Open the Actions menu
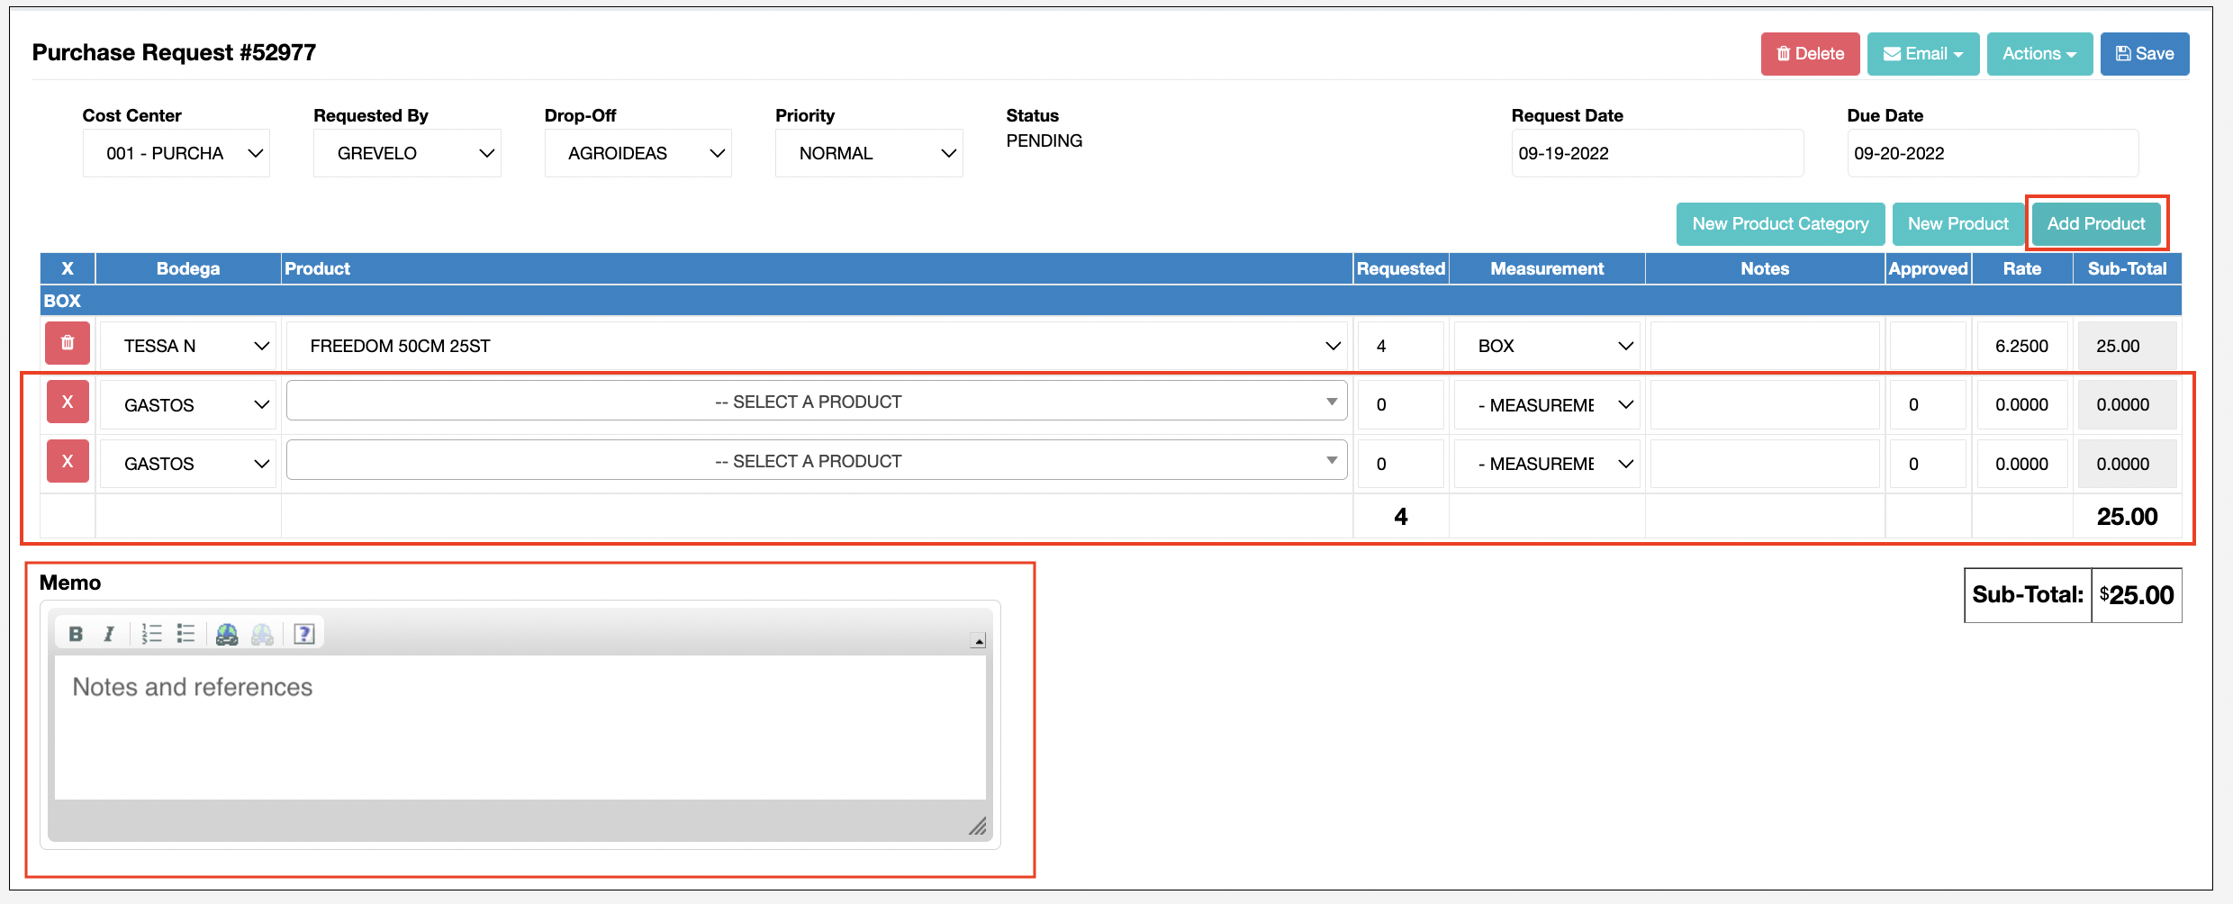2233x904 pixels. pyautogui.click(x=2039, y=54)
